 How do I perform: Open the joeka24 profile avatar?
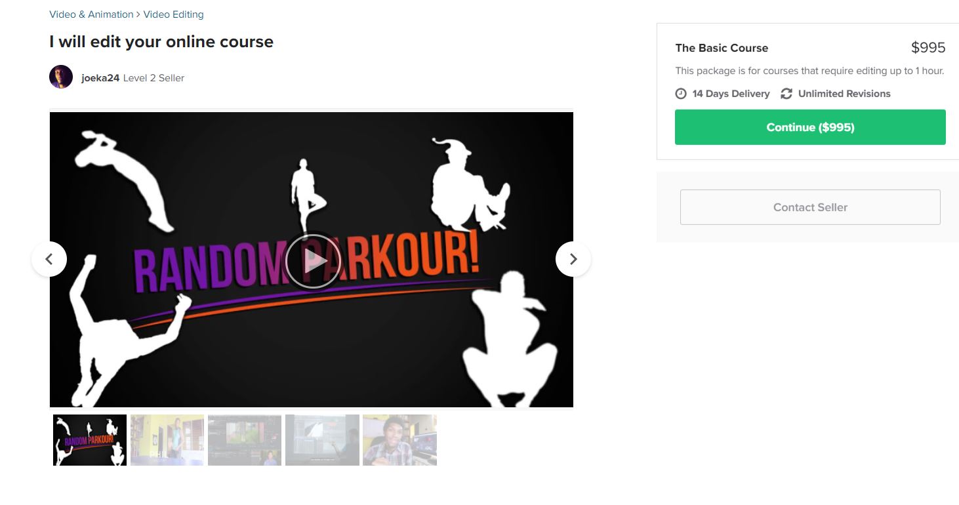(61, 77)
